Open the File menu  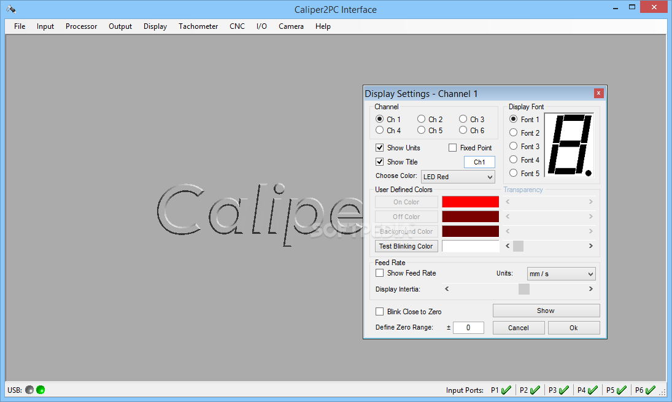click(x=20, y=26)
